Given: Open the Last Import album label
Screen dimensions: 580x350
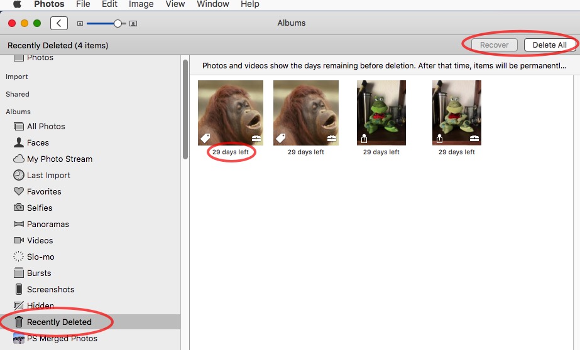Looking at the screenshot, I should 48,176.
